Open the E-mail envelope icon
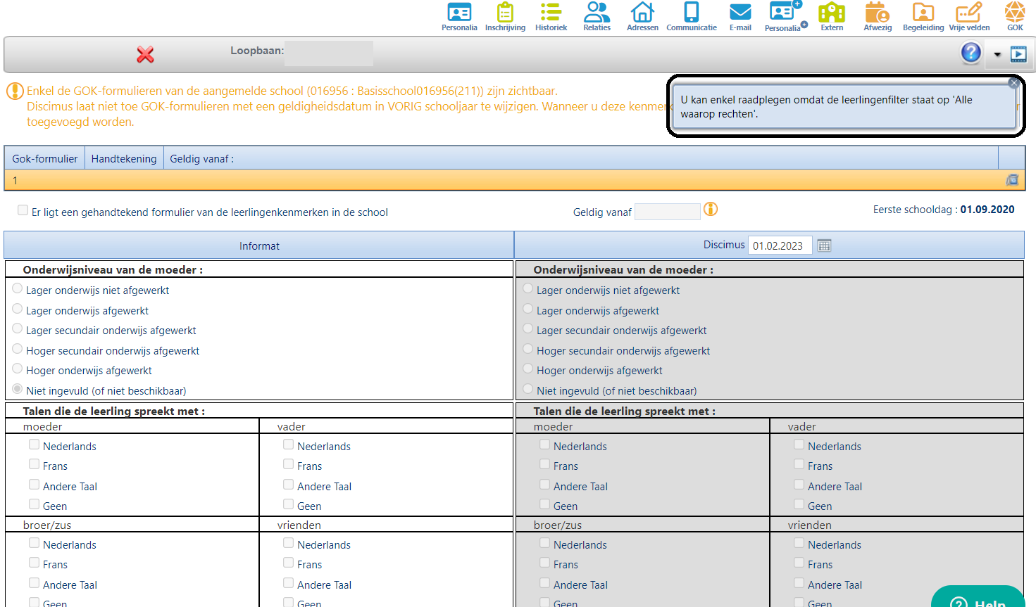Screen dimensions: 1036x607 tap(740, 16)
